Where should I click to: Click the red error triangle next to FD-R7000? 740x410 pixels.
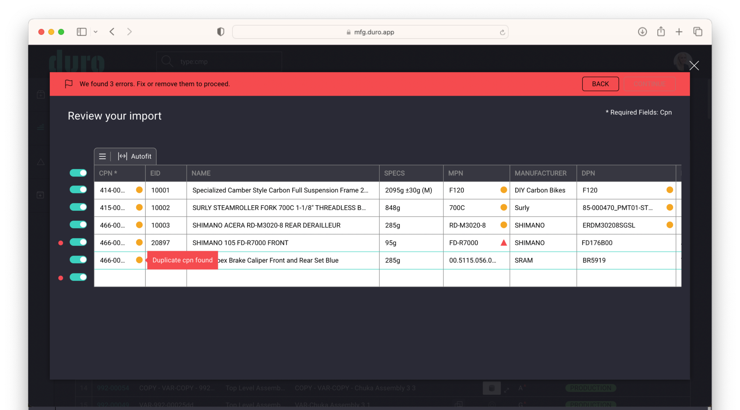click(503, 243)
